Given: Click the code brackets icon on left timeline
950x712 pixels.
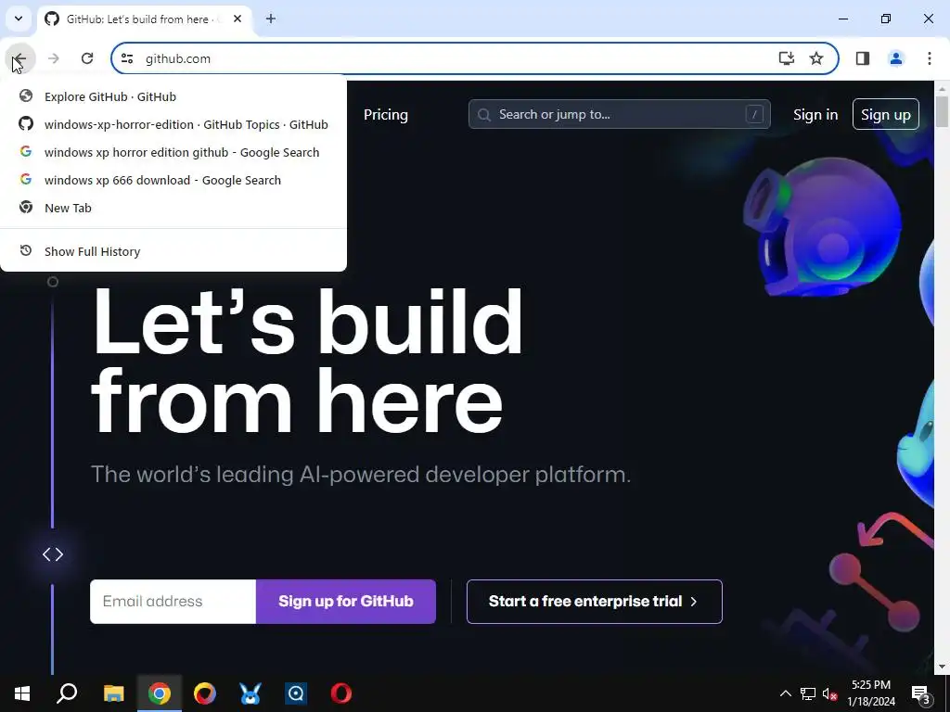Looking at the screenshot, I should pyautogui.click(x=53, y=554).
